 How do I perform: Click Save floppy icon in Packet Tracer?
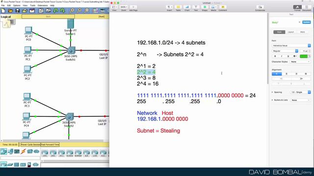click(x=18, y=11)
